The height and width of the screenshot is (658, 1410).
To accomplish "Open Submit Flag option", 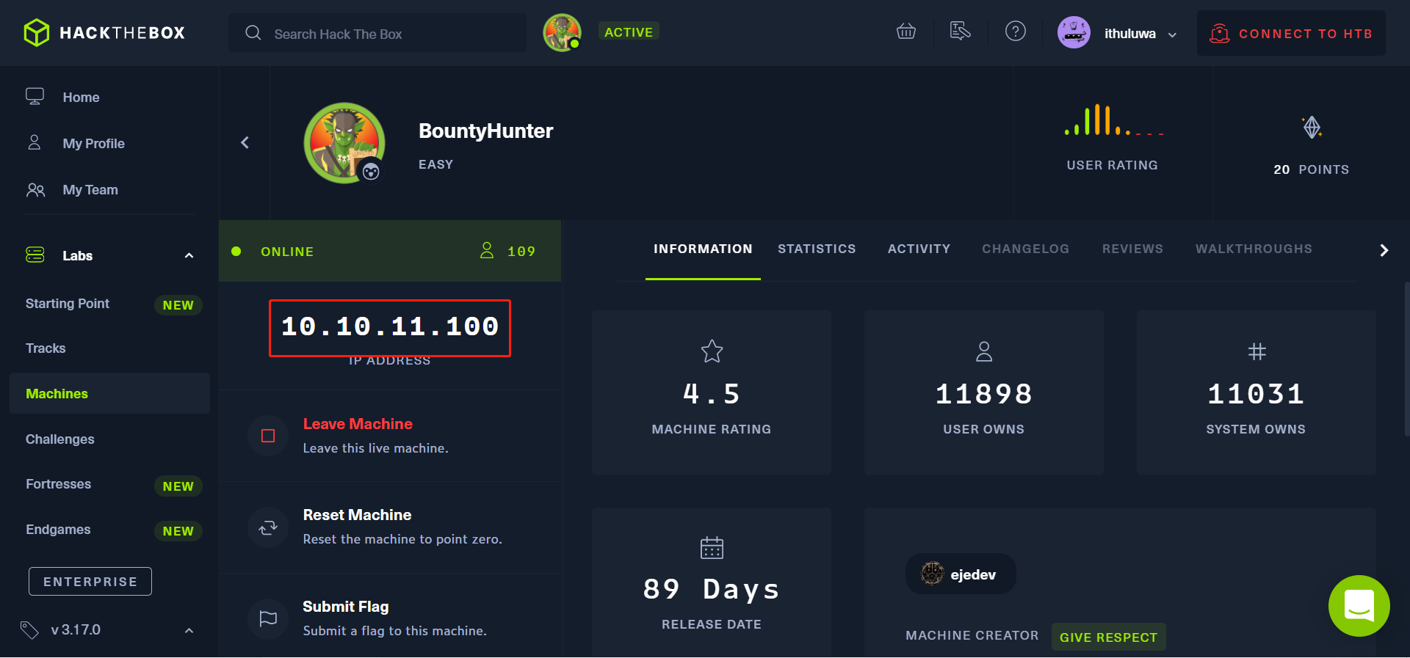I will point(345,607).
